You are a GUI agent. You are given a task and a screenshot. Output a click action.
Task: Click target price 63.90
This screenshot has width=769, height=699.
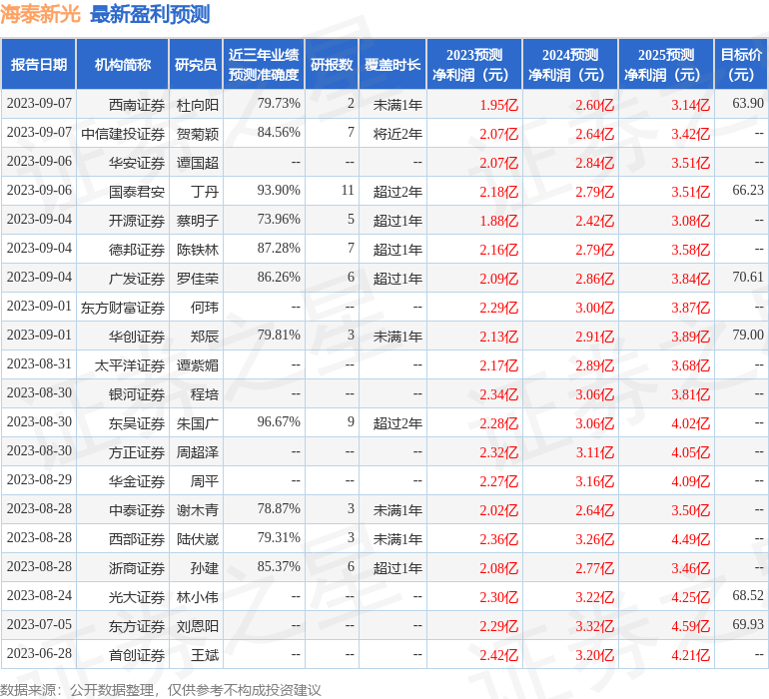tap(748, 103)
